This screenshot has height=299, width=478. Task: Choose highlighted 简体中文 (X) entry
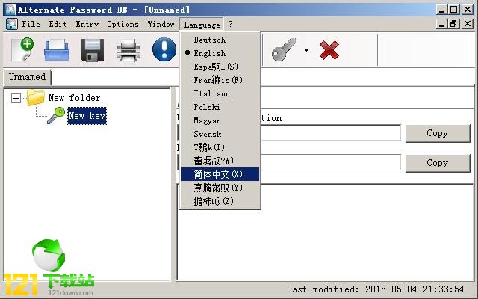point(220,174)
